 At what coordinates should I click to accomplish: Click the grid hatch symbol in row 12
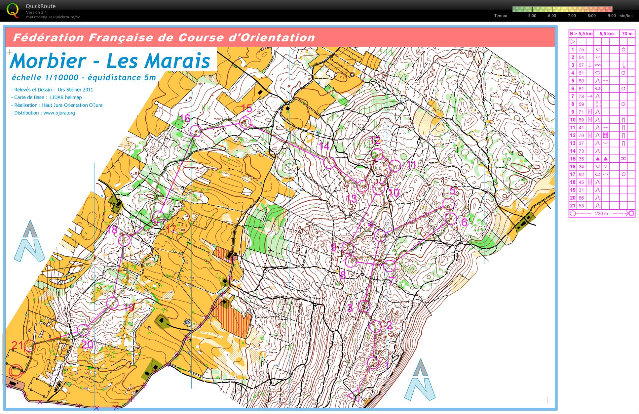point(606,135)
